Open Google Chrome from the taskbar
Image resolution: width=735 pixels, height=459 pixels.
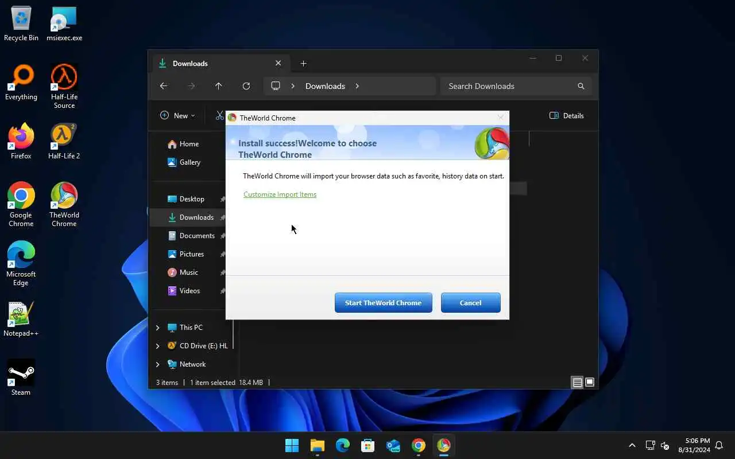point(419,445)
